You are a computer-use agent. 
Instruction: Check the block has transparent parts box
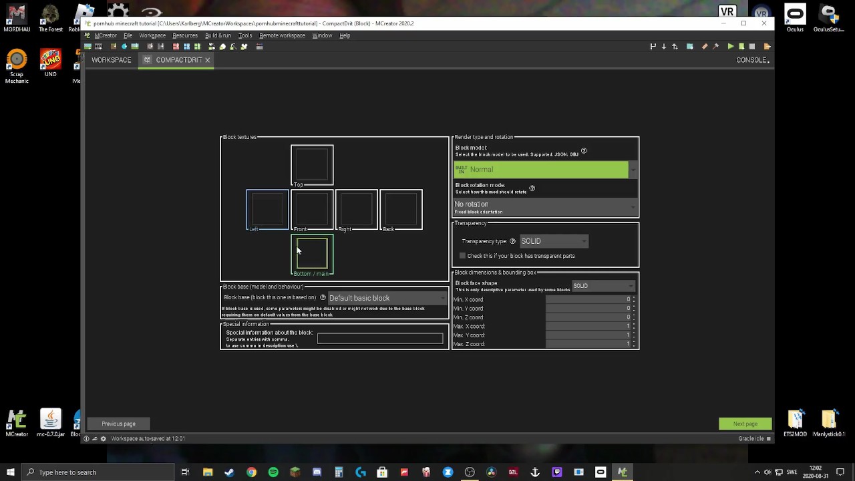pos(462,256)
